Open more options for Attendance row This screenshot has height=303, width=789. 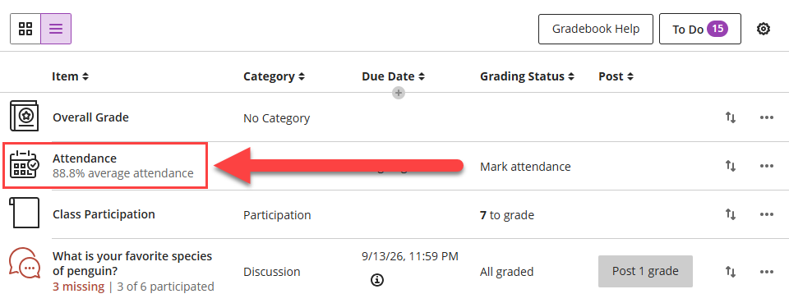coord(766,166)
